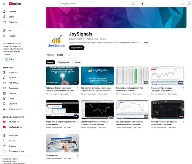Select the Старые filter chip
The height and width of the screenshot is (164, 192).
77,62
